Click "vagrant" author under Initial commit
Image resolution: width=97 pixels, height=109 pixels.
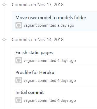[x=30, y=100]
